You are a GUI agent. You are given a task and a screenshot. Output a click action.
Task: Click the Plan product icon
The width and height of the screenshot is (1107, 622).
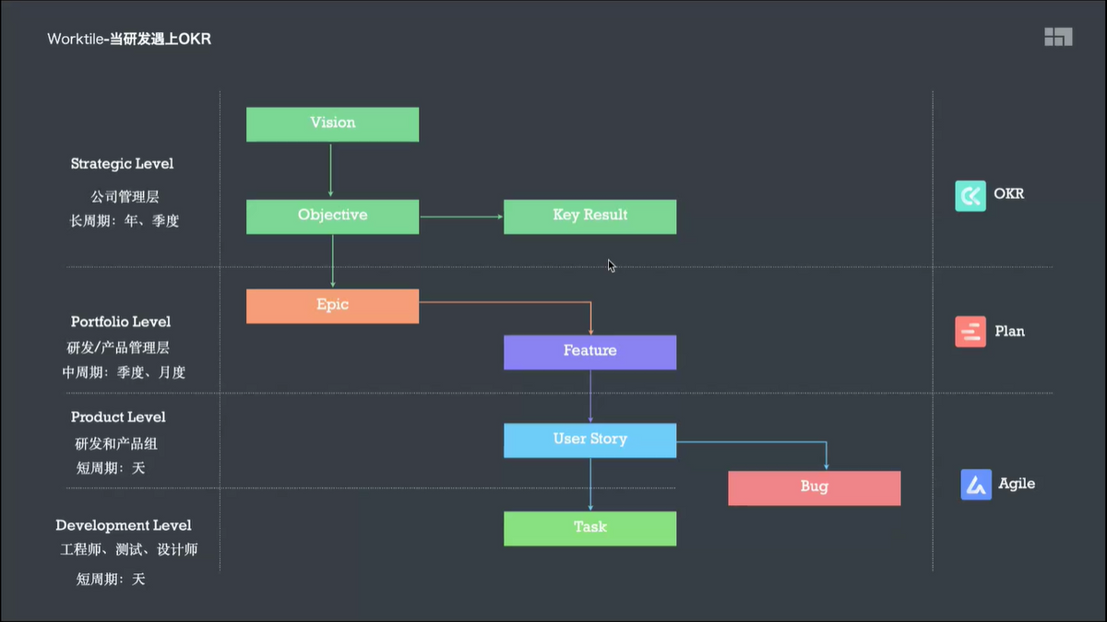(x=970, y=332)
